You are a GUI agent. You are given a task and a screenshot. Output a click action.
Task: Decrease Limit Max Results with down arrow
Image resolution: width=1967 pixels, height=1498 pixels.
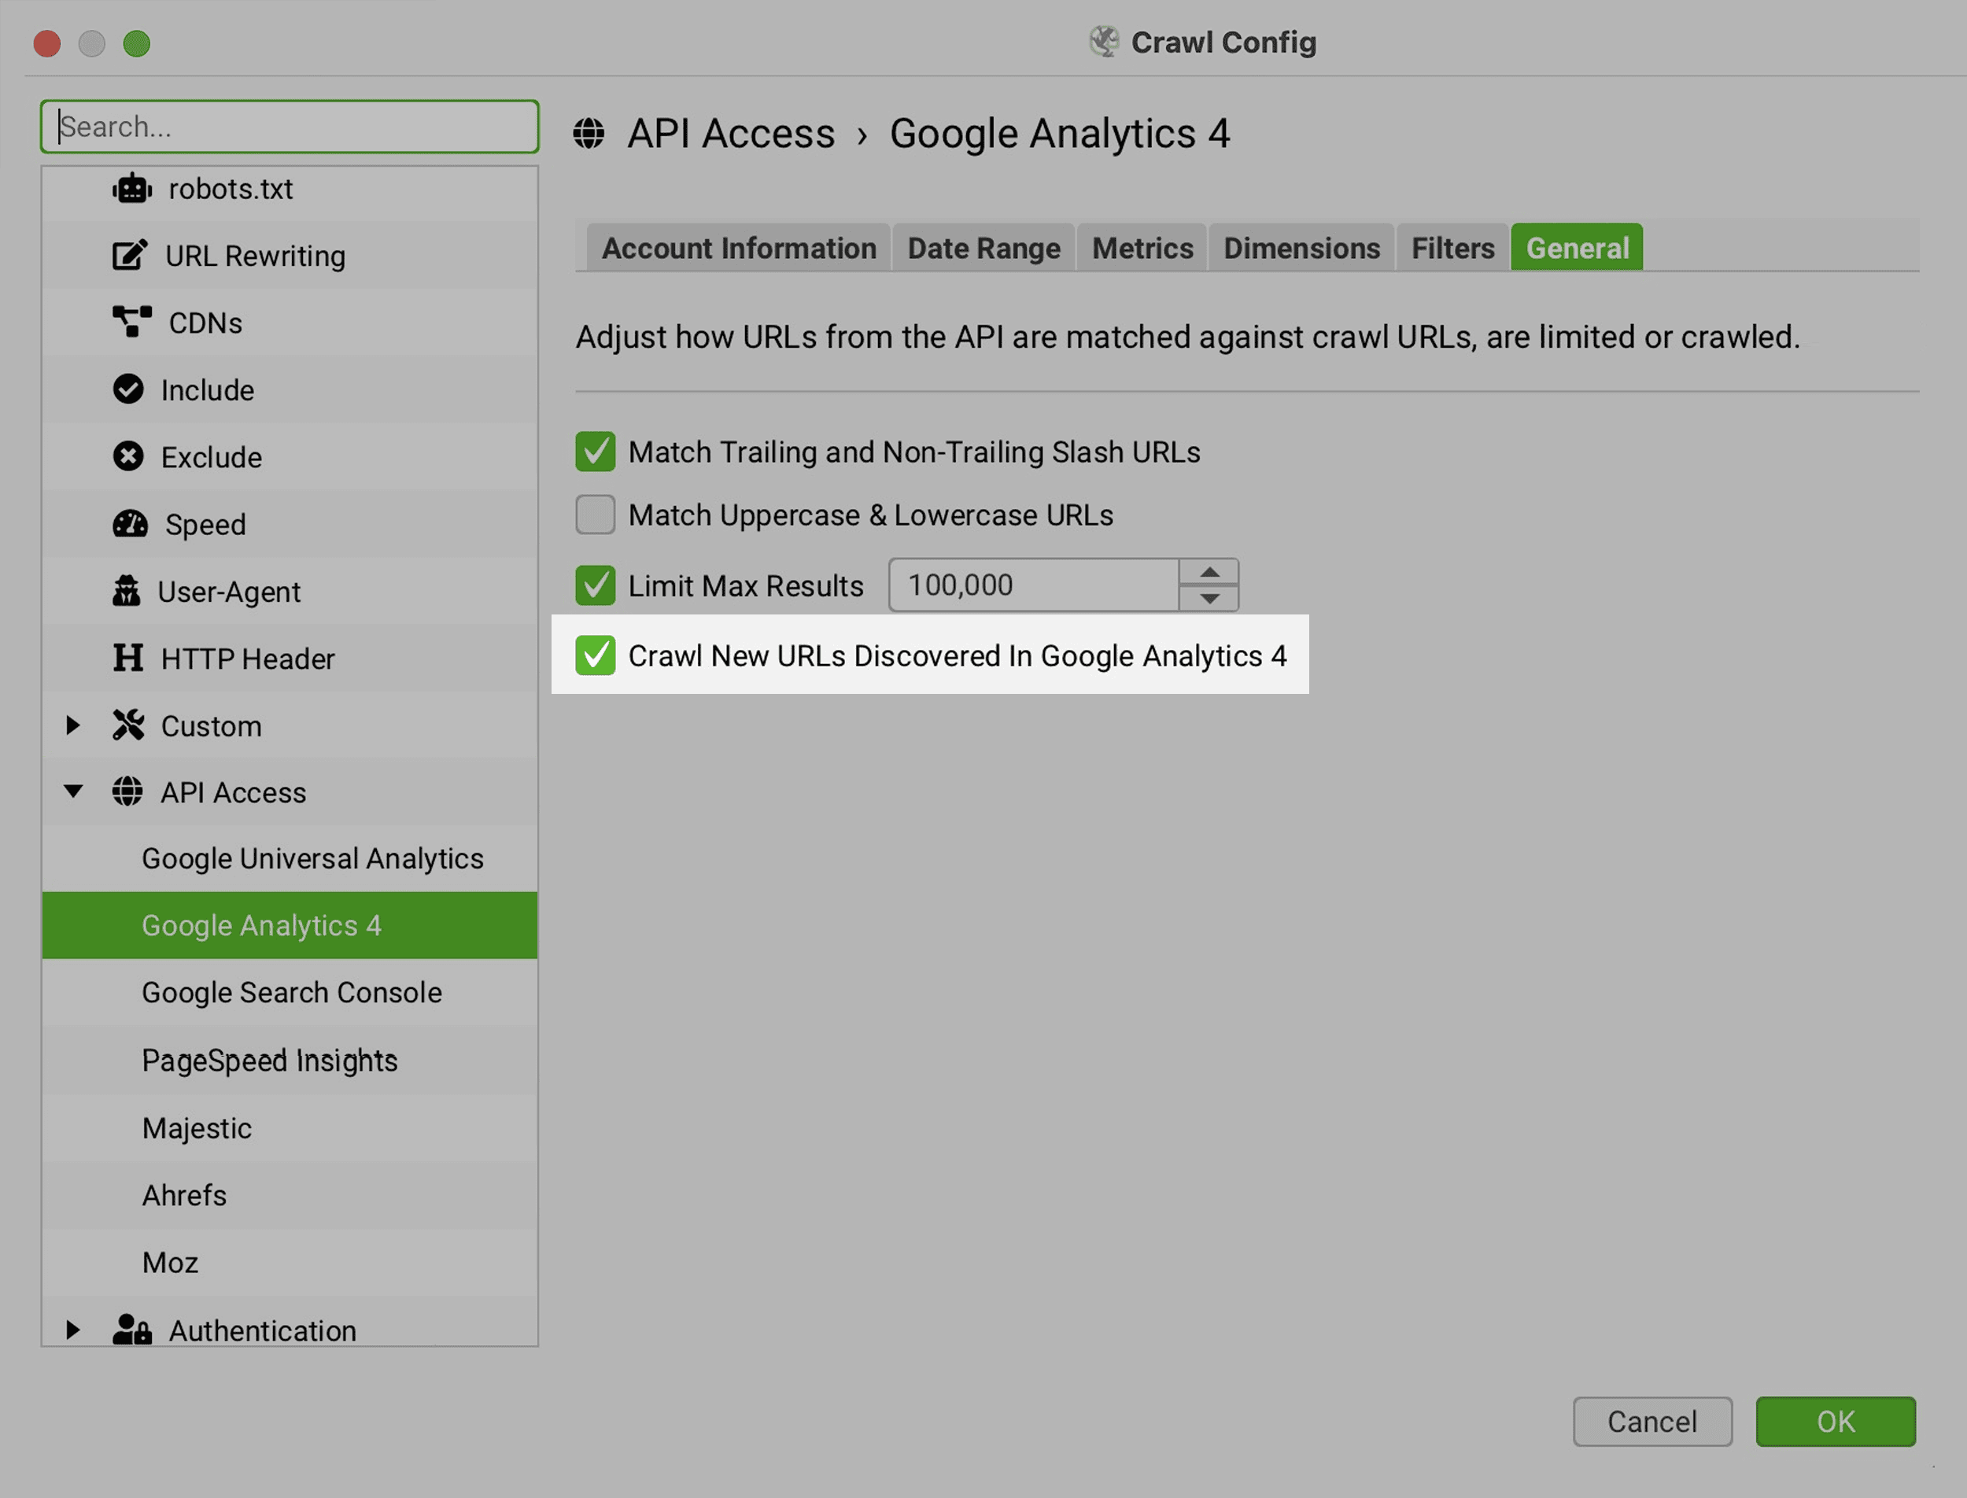pos(1209,598)
